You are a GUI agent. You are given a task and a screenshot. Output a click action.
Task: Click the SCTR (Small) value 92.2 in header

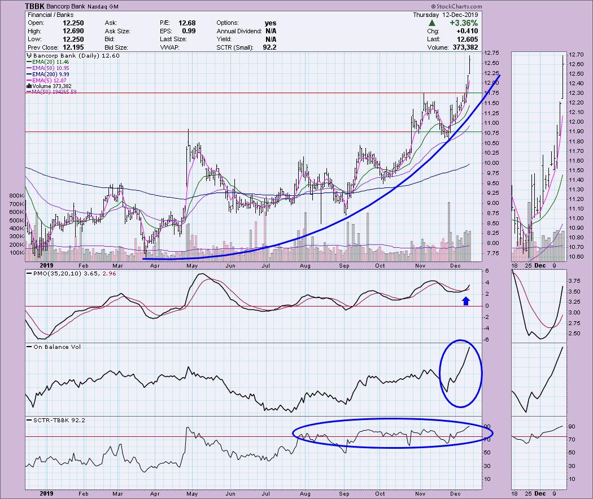[269, 47]
